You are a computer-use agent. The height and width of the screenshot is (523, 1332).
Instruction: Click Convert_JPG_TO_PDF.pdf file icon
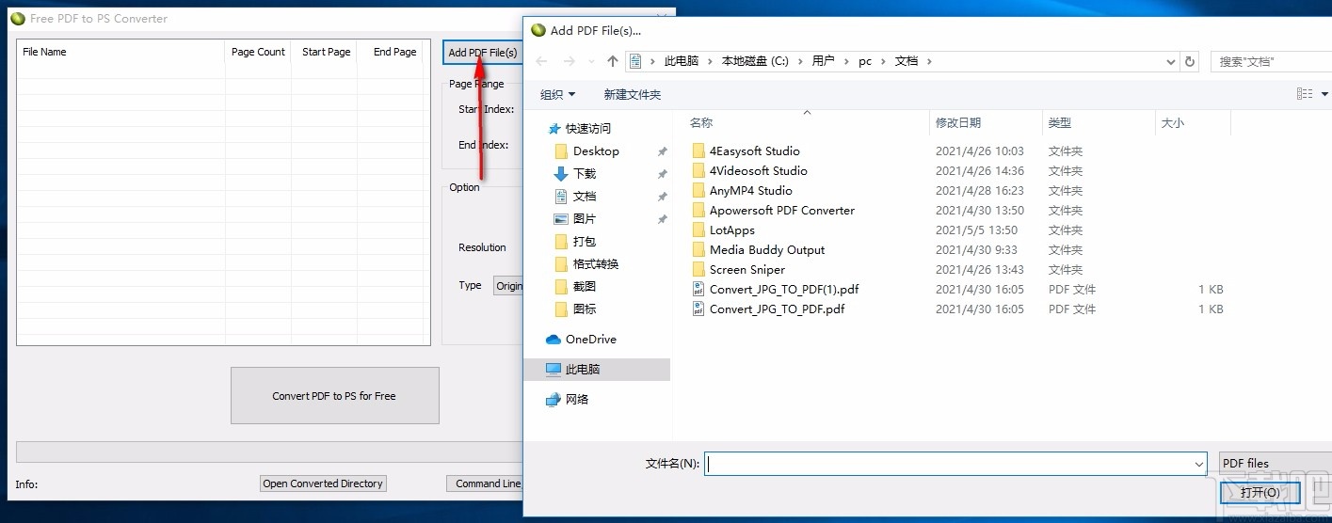(x=698, y=309)
